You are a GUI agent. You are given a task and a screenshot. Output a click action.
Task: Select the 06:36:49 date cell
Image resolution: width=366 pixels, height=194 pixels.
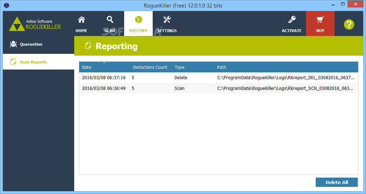click(104, 88)
